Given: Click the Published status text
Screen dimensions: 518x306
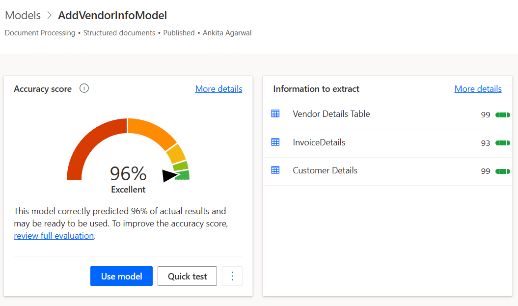Looking at the screenshot, I should (x=179, y=33).
